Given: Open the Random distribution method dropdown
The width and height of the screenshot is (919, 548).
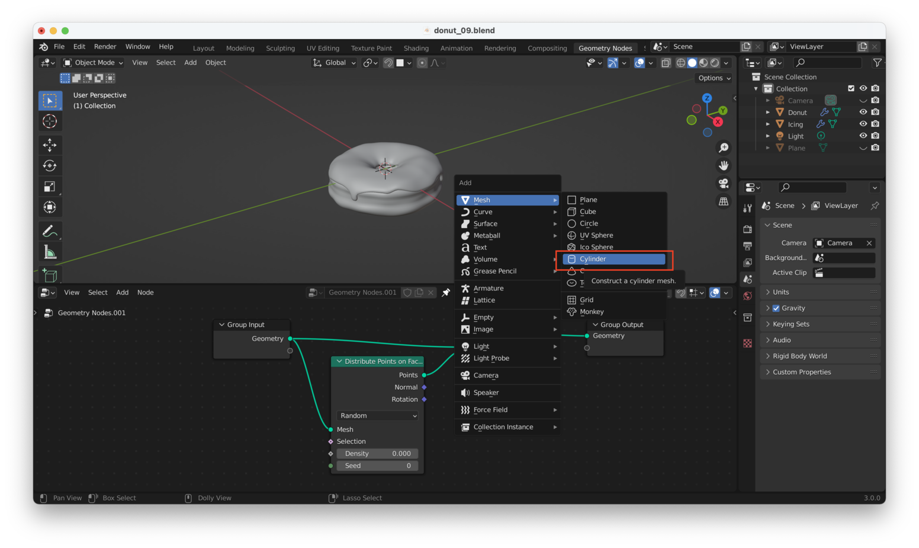Looking at the screenshot, I should [378, 416].
